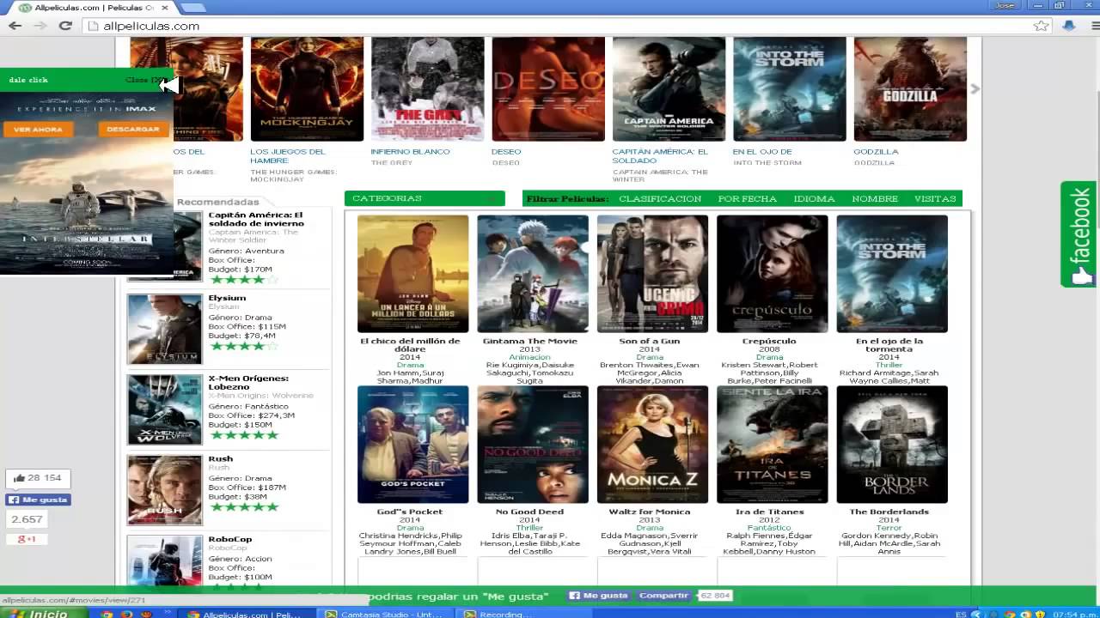
Task: Click the RoboCop recommended title
Action: (229, 539)
